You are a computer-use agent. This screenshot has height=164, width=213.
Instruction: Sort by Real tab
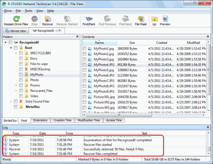click(24, 121)
